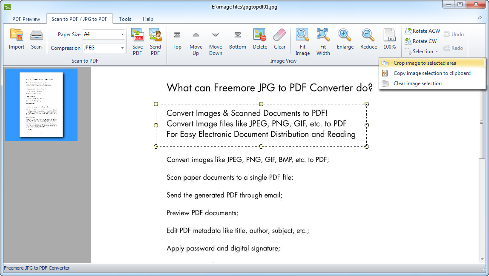489x276 pixels.
Task: Click the top-right selection handle
Action: tap(367, 104)
